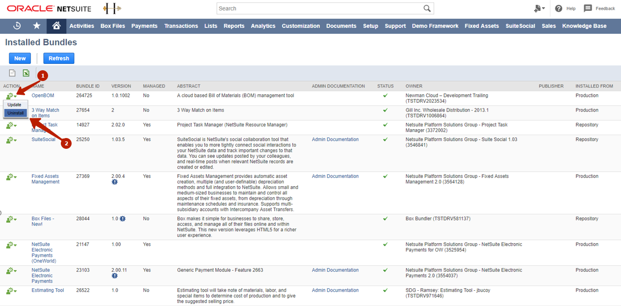Open the Knowledge Base menu
Screen dimensions: 621x306
pyautogui.click(x=584, y=26)
